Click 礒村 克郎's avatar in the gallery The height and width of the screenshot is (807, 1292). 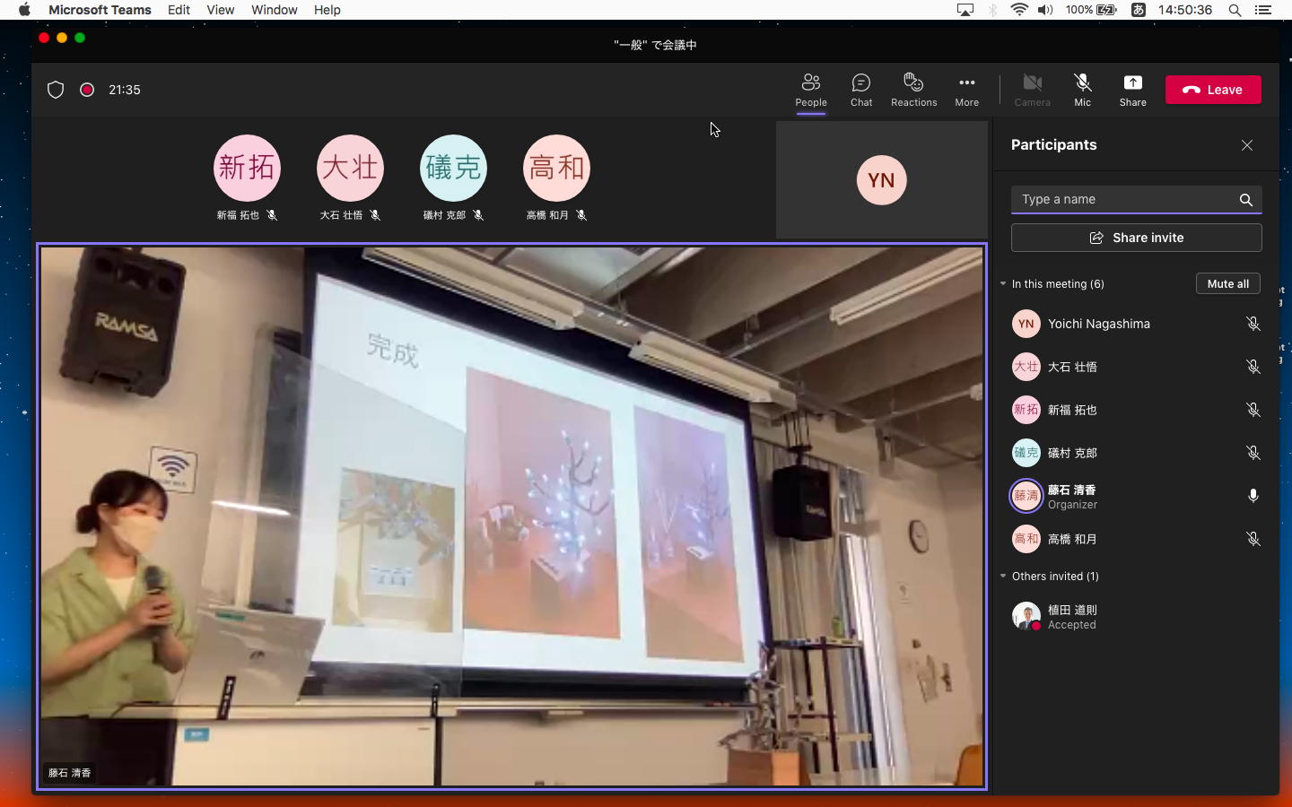[x=453, y=168]
